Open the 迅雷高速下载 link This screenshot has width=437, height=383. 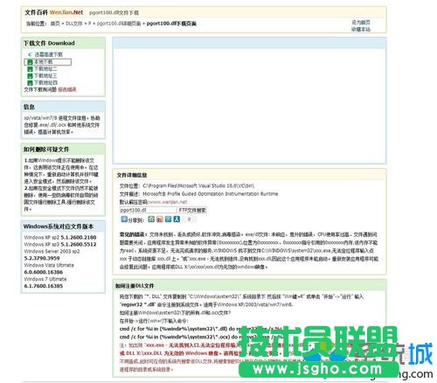coord(49,54)
